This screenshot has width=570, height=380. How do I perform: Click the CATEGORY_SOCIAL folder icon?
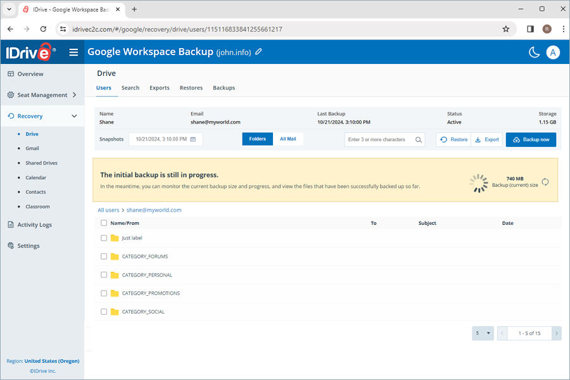pyautogui.click(x=115, y=312)
